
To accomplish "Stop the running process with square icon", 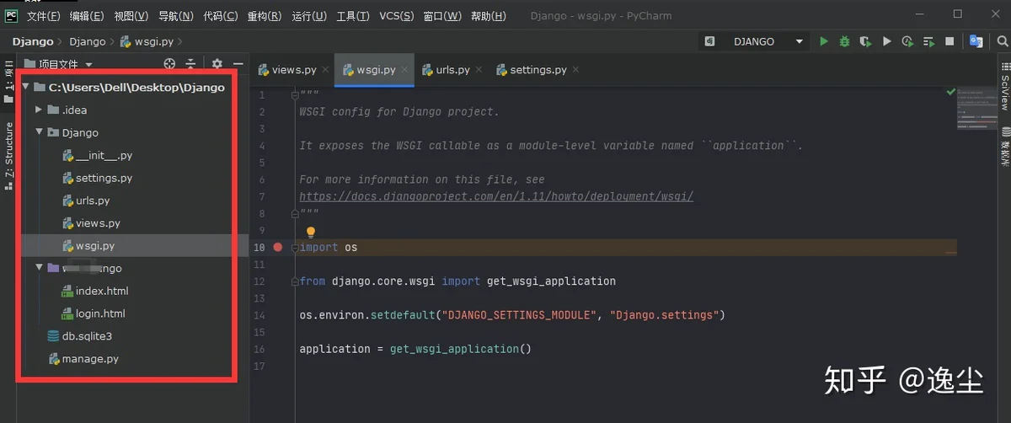I will tap(949, 41).
